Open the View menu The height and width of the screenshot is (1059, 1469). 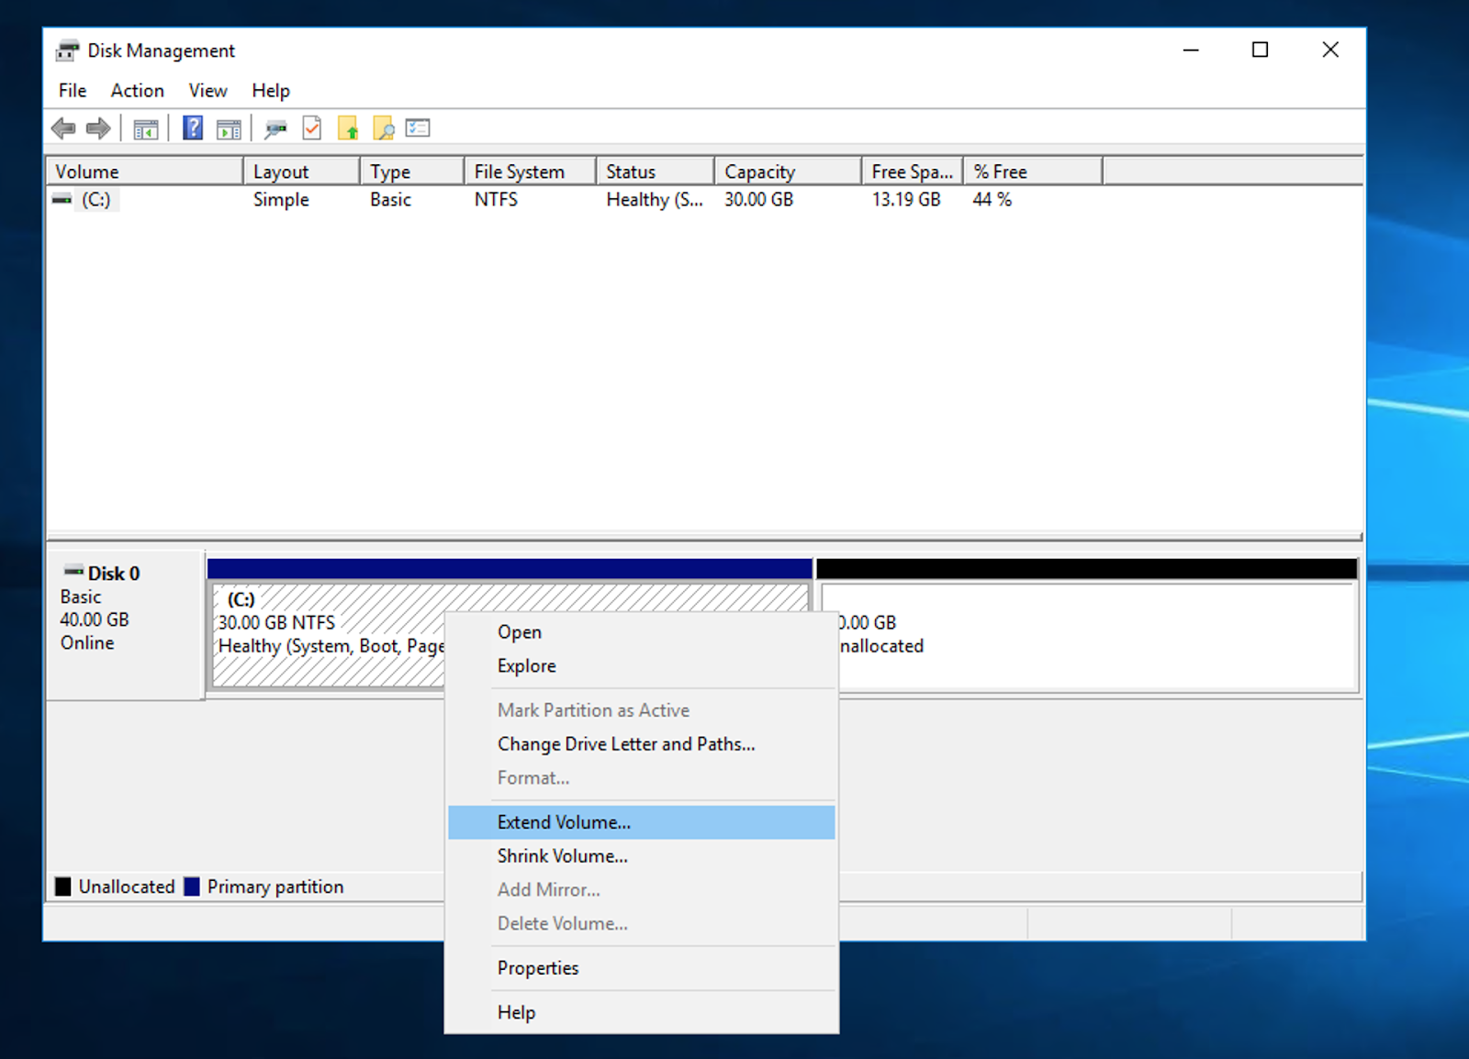point(207,91)
